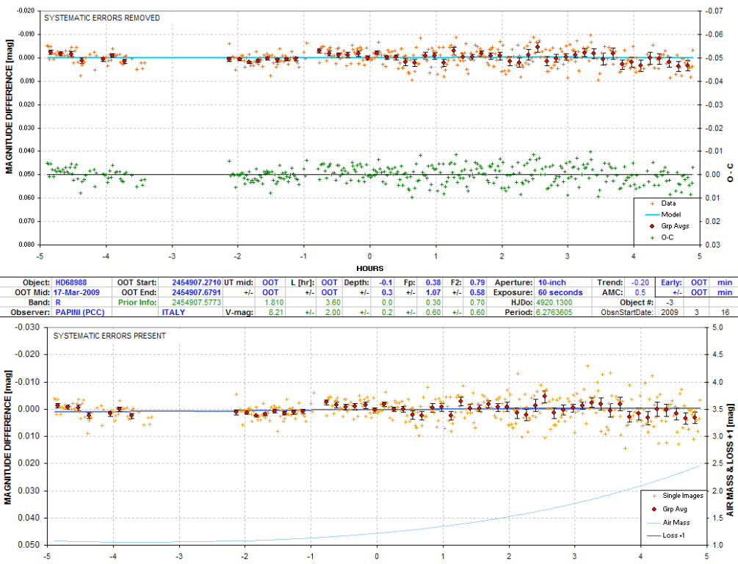Select the Fp uncertainty 1.07
This screenshot has width=738, height=564.
[433, 292]
